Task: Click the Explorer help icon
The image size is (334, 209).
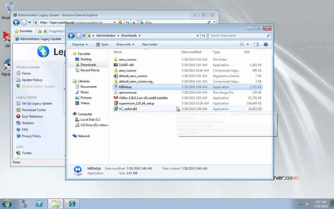Action: (266, 44)
